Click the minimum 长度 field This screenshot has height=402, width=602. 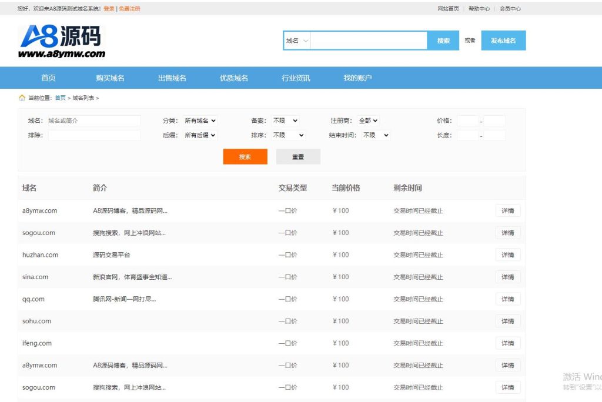point(467,135)
